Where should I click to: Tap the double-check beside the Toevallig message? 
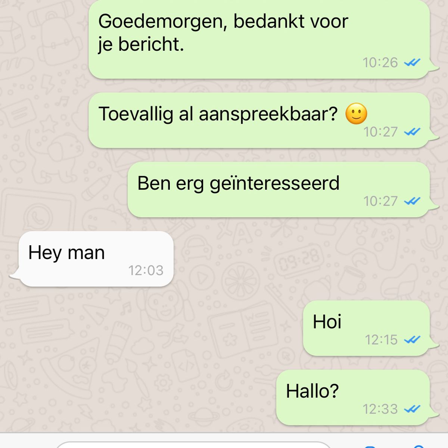tap(412, 132)
